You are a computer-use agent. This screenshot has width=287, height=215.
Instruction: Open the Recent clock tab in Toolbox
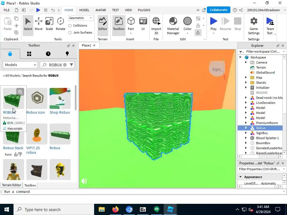coord(48,54)
